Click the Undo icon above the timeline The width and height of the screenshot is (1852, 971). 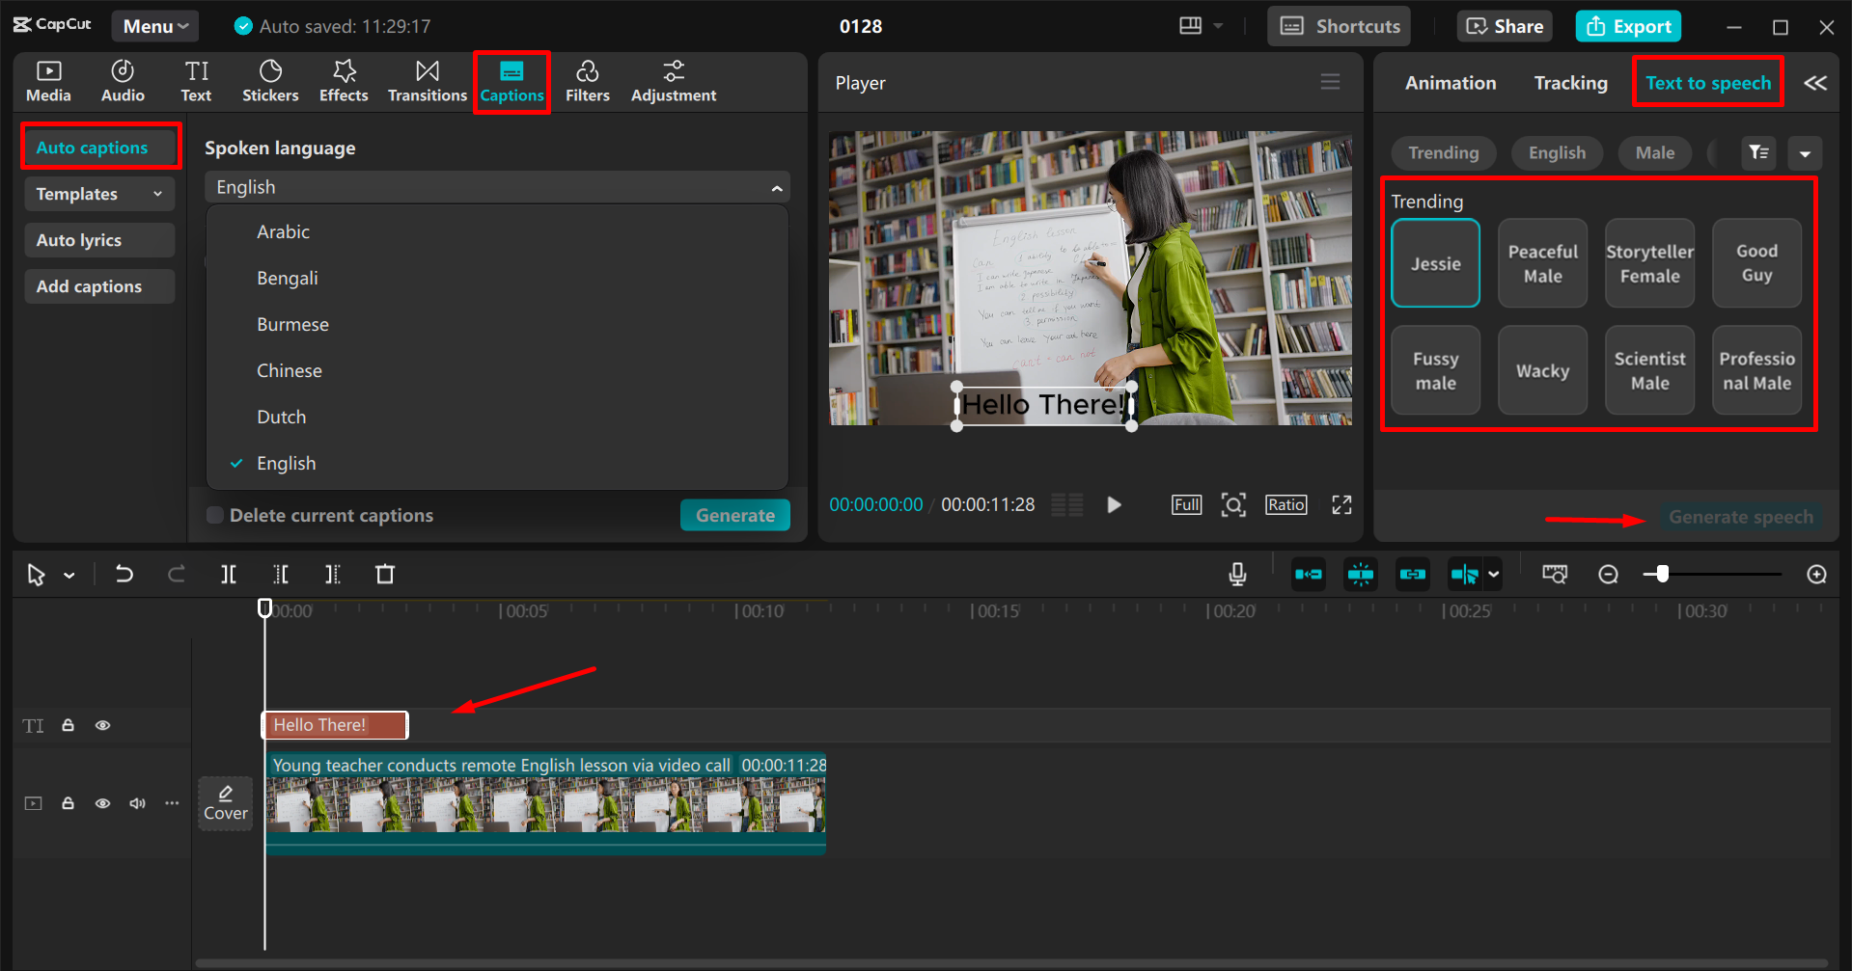click(x=124, y=574)
